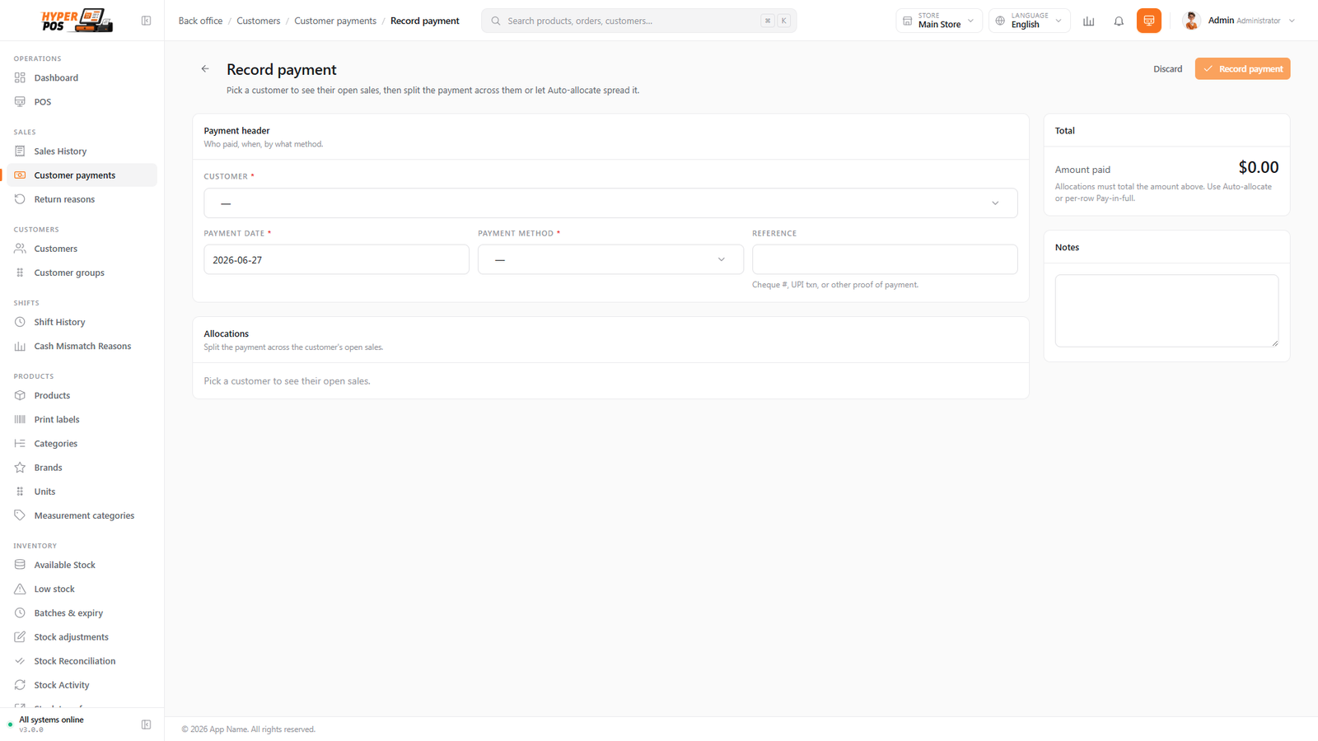Open Customer groups page
This screenshot has width=1318, height=741.
(69, 273)
